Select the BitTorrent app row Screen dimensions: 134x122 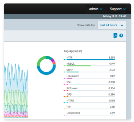[x=89, y=89]
